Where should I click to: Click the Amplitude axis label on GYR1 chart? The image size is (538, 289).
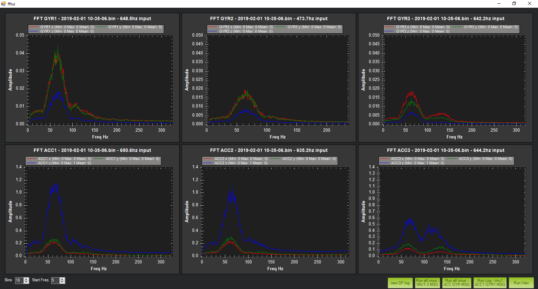click(10, 80)
